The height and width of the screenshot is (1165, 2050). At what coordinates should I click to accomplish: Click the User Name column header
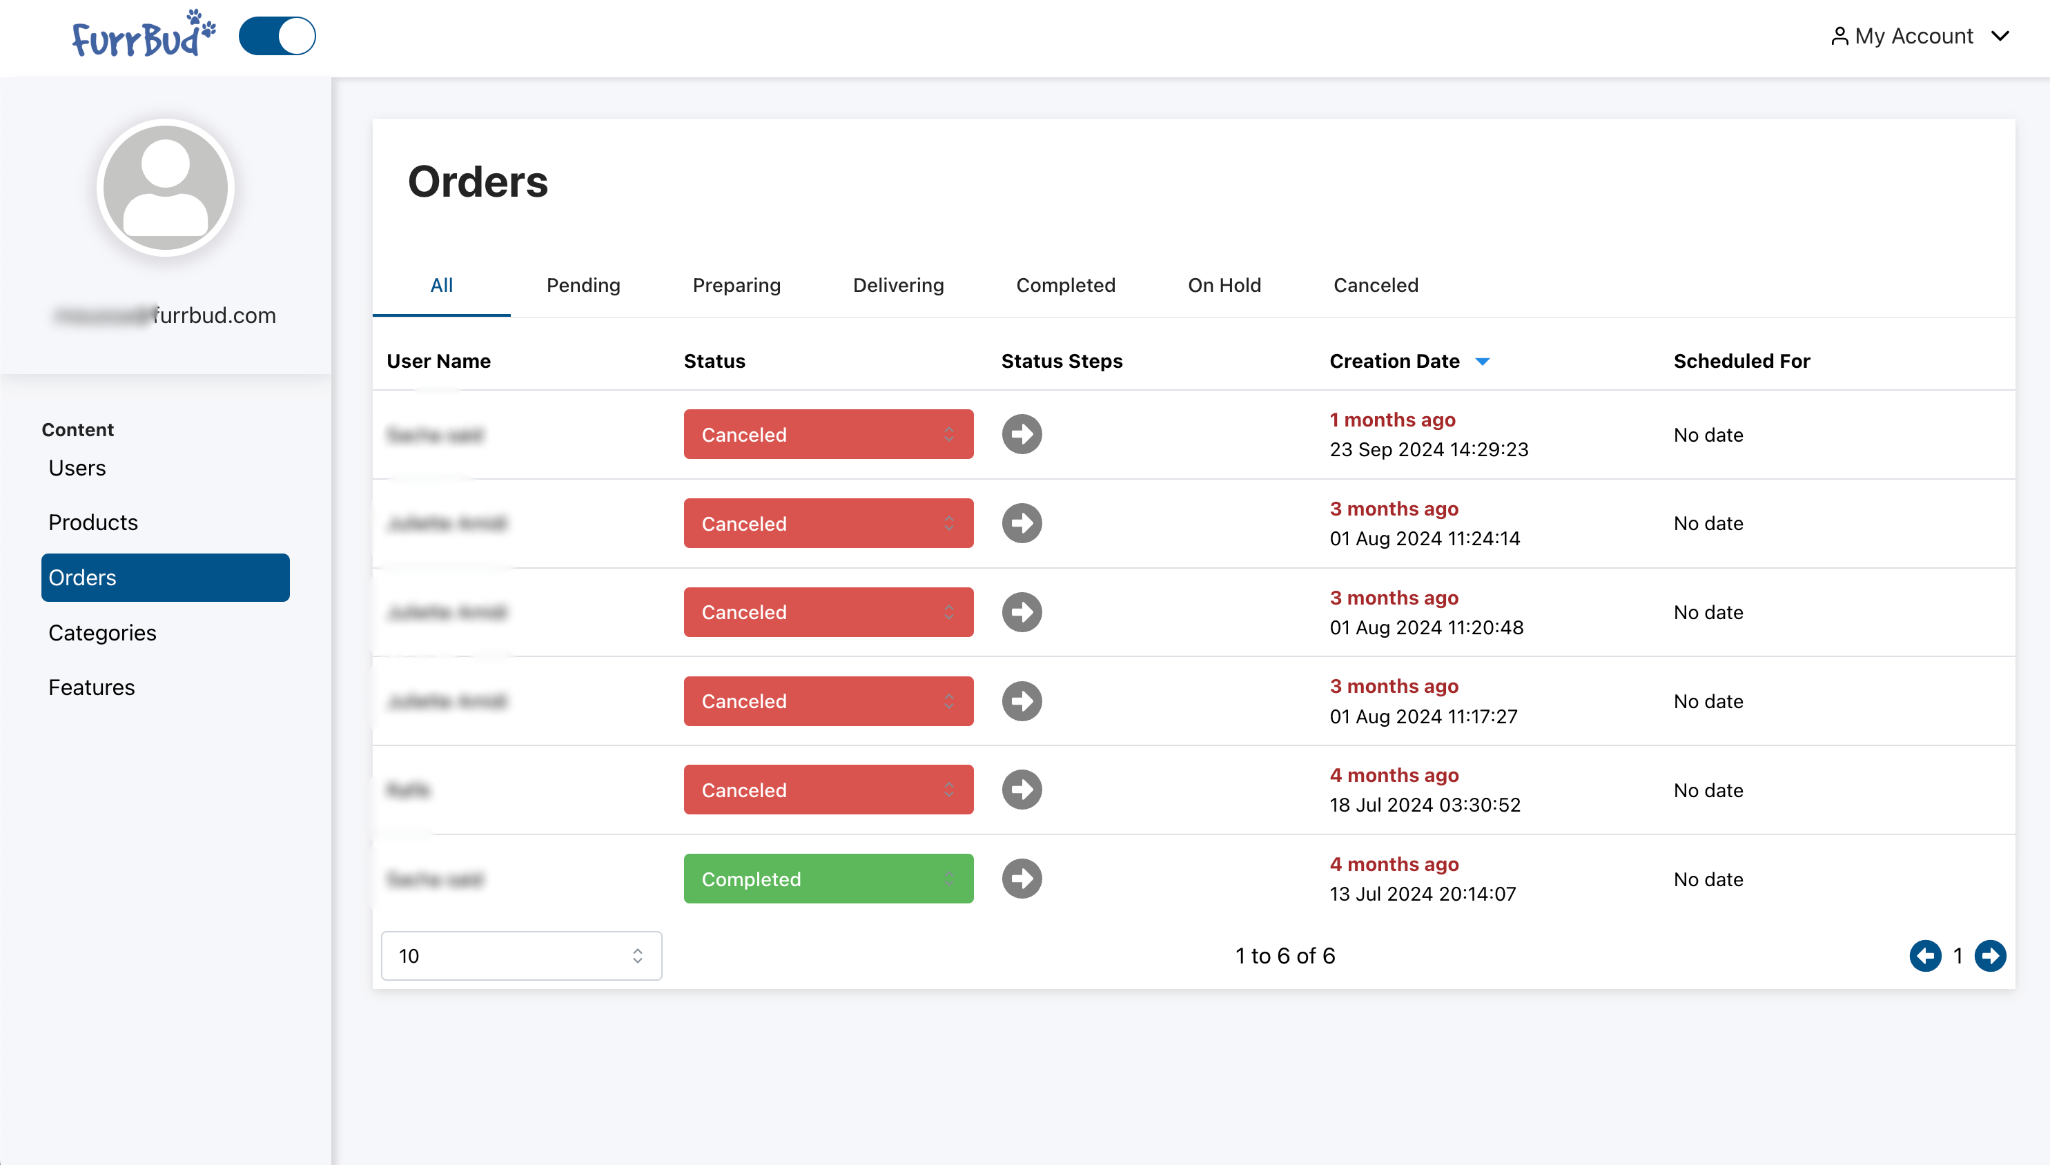(438, 362)
